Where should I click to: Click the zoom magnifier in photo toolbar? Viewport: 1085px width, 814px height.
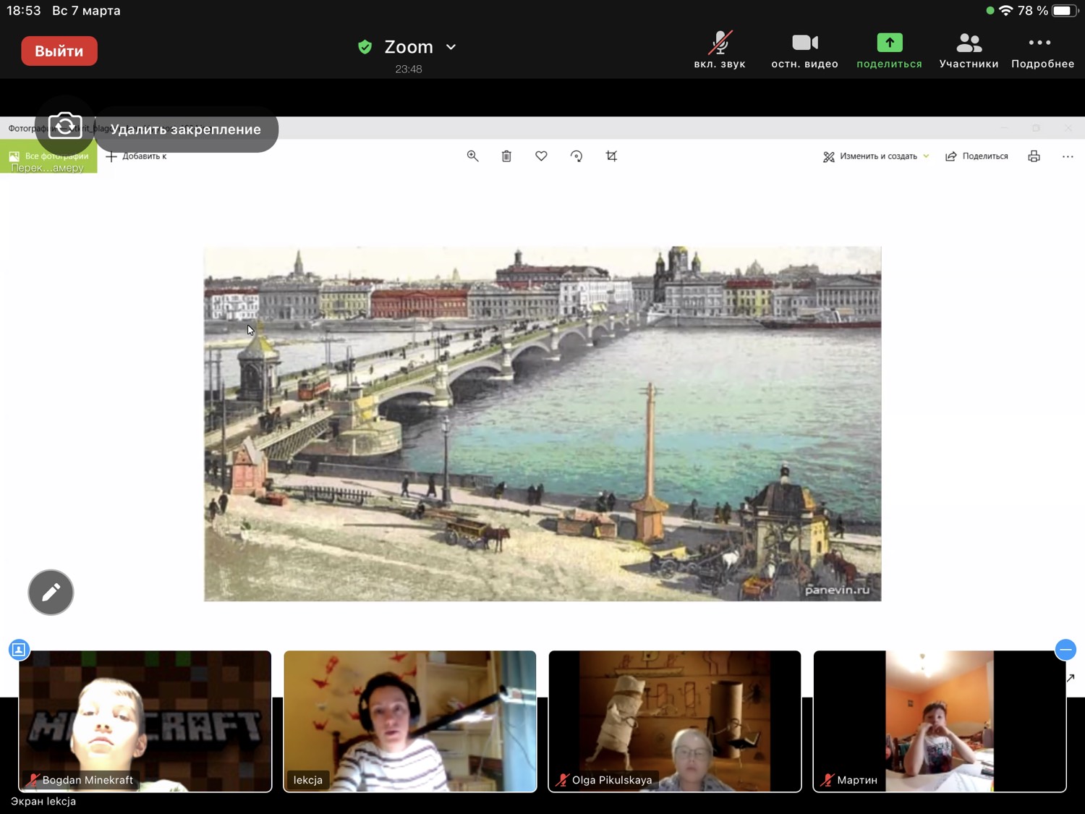(x=472, y=156)
